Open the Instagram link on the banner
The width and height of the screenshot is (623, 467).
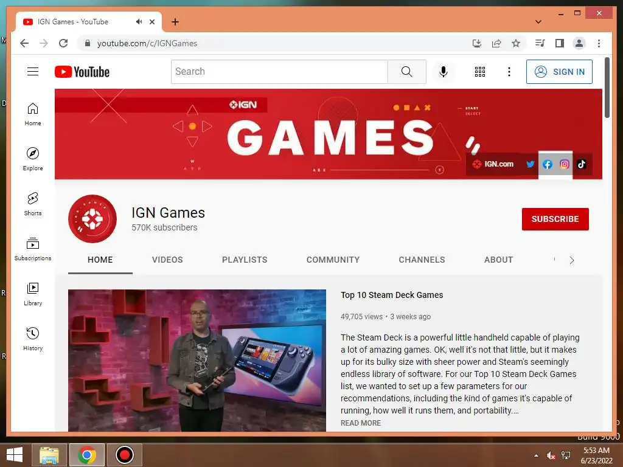pyautogui.click(x=564, y=164)
